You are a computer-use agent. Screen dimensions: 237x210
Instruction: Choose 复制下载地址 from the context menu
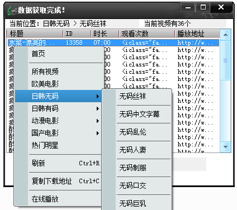pyautogui.click(x=58, y=181)
